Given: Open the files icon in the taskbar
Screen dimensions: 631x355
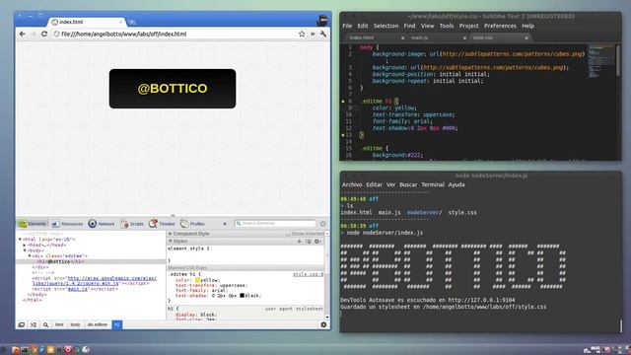Looking at the screenshot, I should pos(16,350).
